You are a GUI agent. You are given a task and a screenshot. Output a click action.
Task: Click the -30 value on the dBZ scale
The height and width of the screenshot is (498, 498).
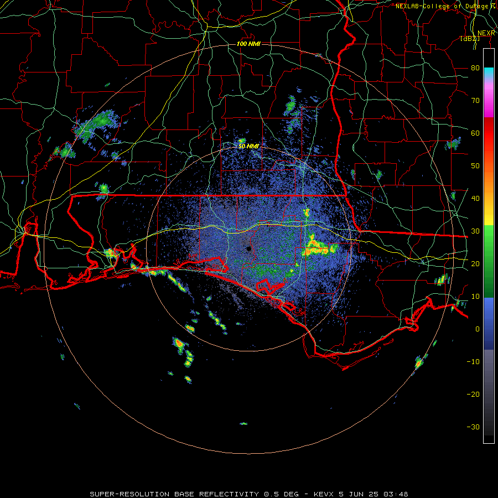473,427
